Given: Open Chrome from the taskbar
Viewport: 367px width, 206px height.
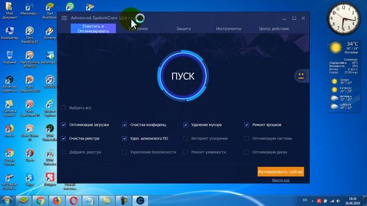Looking at the screenshot, I should (40, 200).
